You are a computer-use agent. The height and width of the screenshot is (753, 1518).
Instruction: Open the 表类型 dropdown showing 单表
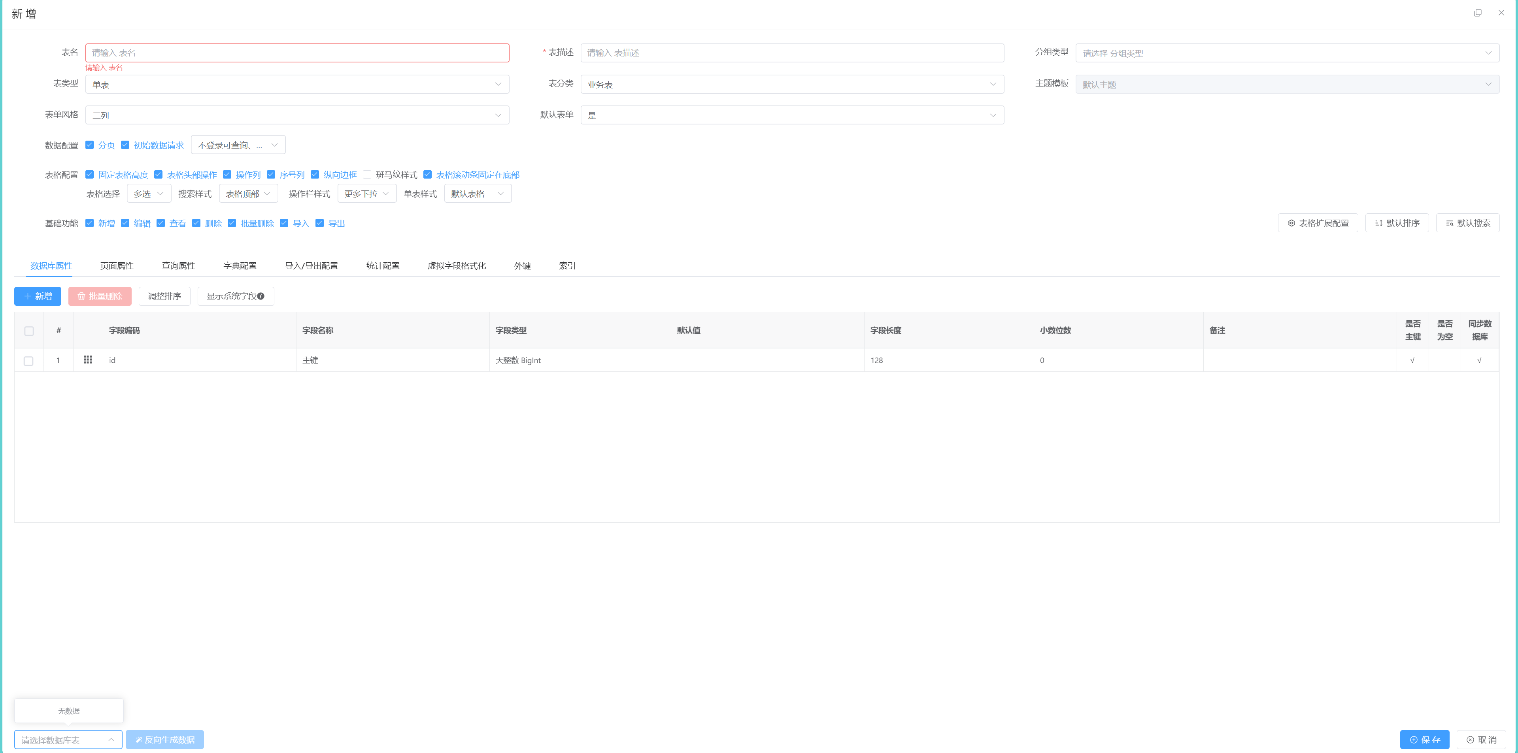297,84
